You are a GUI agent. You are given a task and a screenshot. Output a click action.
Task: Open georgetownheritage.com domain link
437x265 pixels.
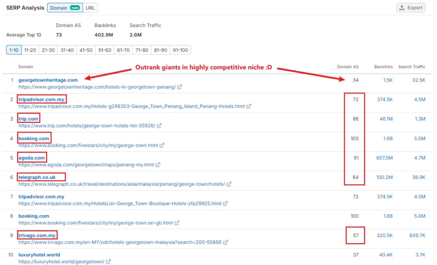coord(48,80)
